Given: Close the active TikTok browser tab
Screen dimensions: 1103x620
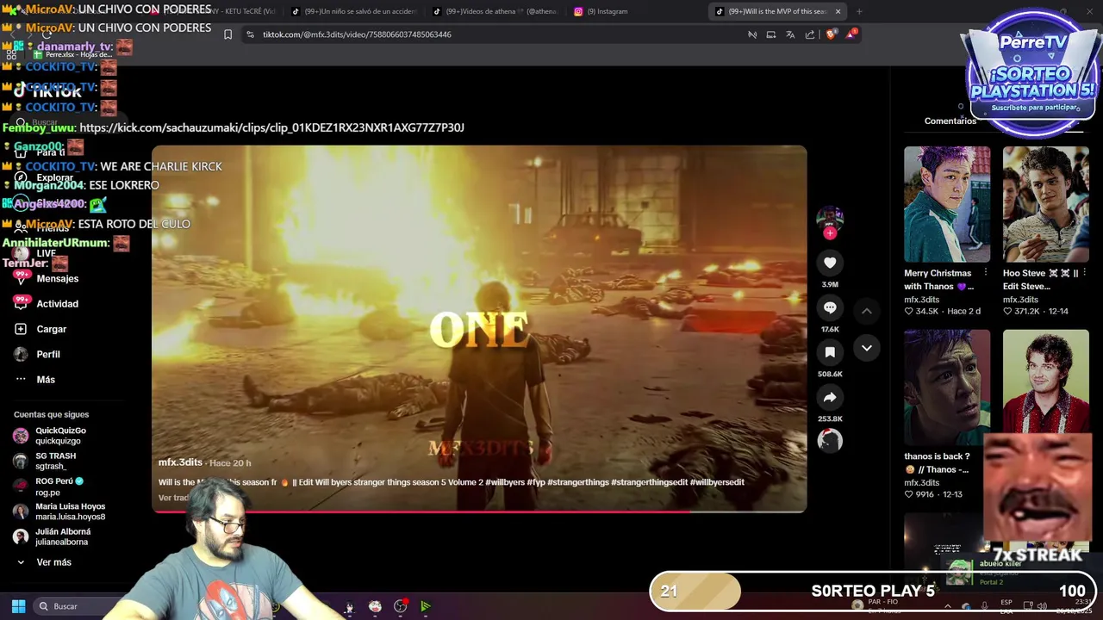Looking at the screenshot, I should point(838,11).
